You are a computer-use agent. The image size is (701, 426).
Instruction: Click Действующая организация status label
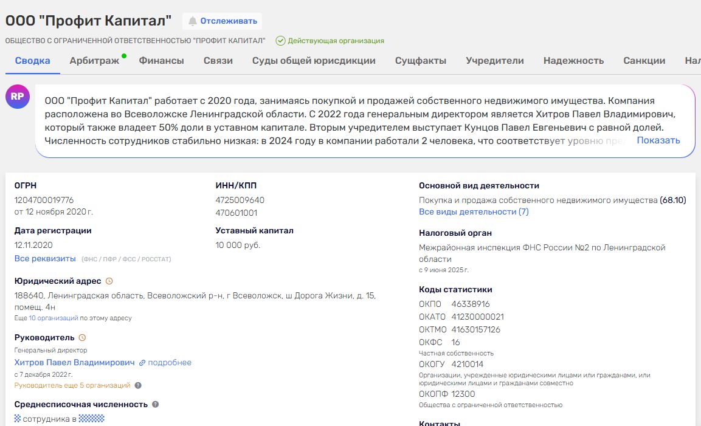336,41
